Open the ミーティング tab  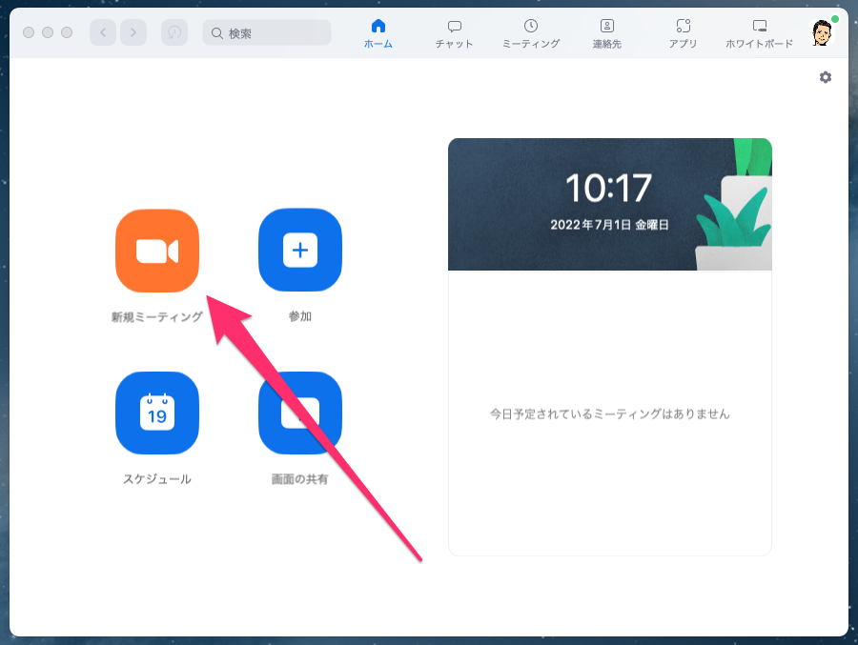tap(531, 33)
